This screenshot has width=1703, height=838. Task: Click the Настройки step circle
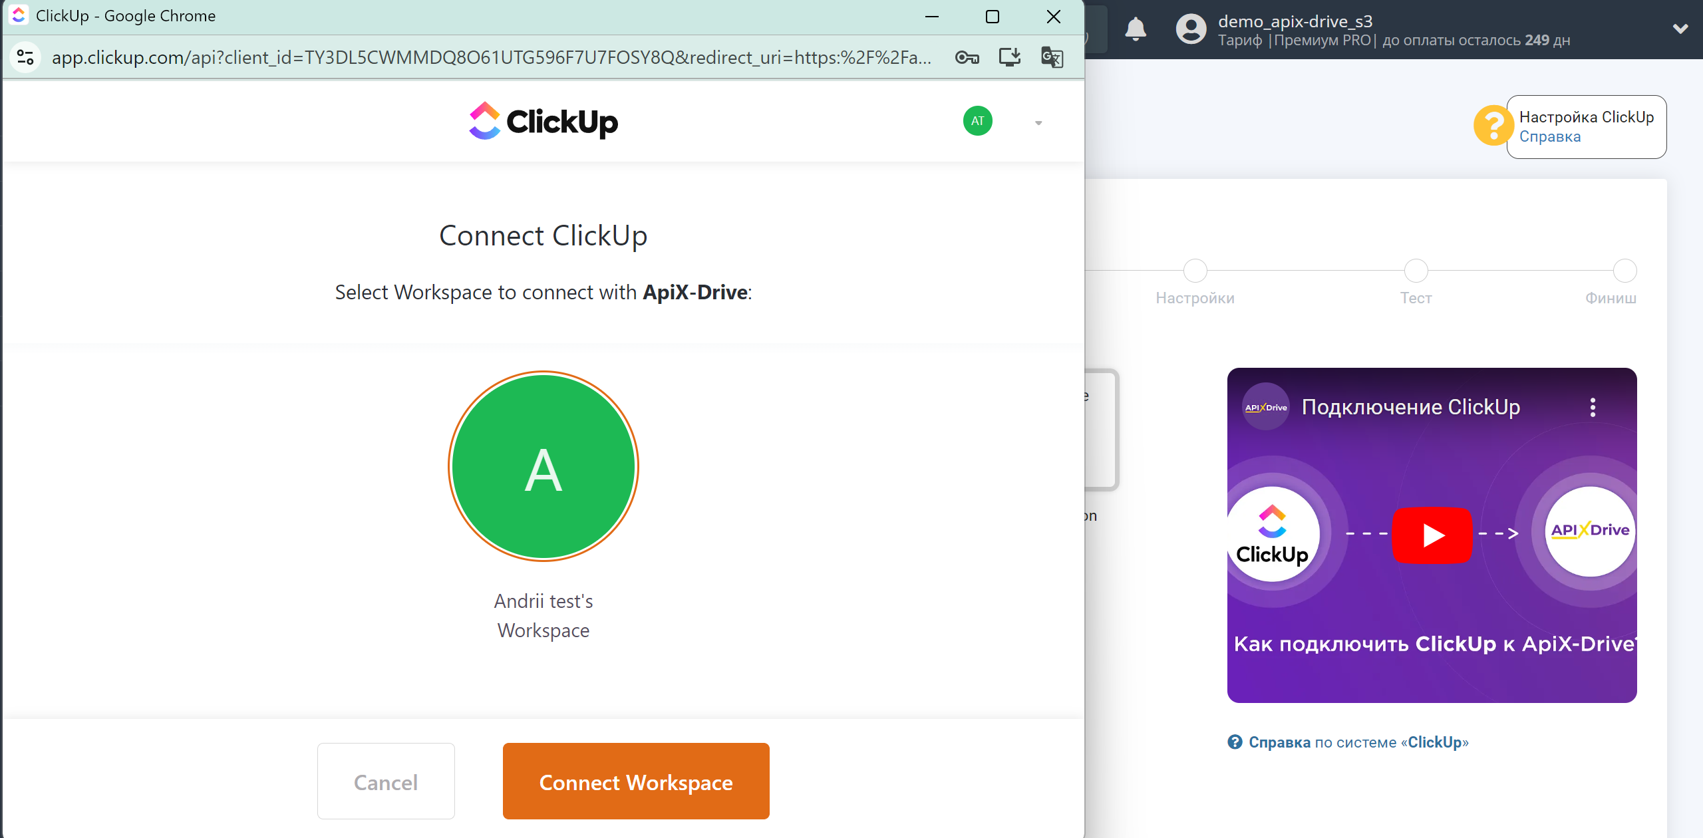tap(1195, 271)
